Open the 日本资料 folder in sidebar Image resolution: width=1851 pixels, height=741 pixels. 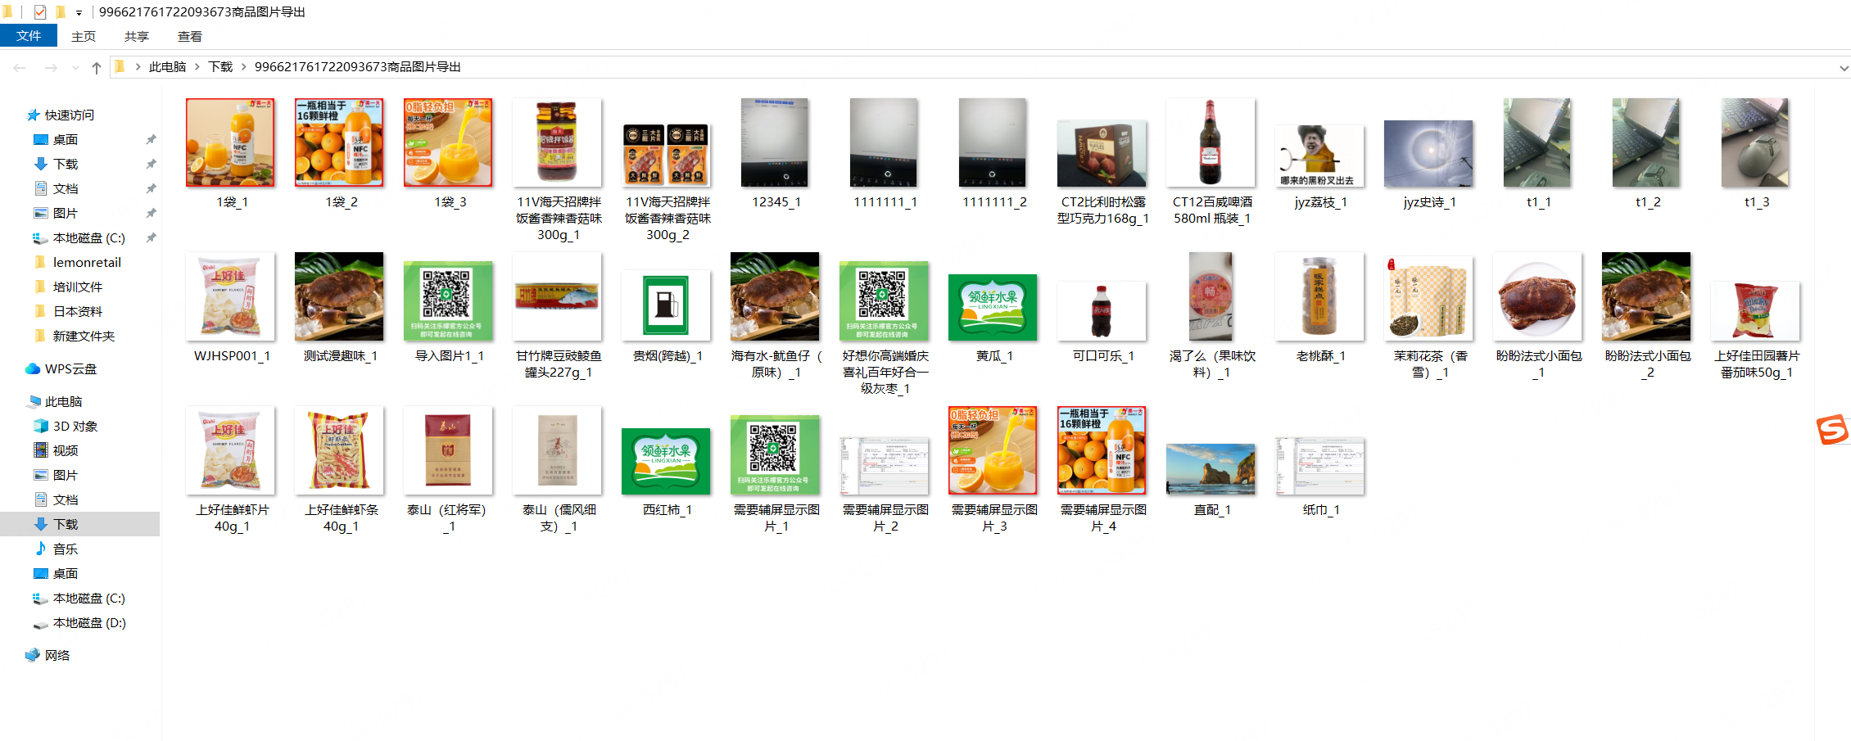(78, 311)
